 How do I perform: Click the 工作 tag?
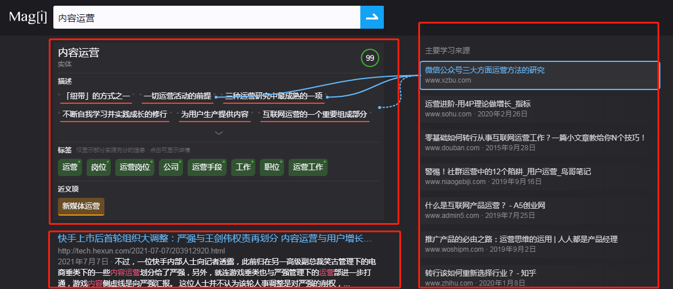pyautogui.click(x=243, y=167)
